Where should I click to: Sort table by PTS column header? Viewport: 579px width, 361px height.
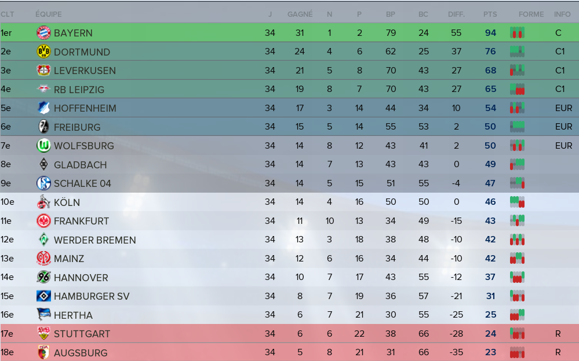coord(490,14)
